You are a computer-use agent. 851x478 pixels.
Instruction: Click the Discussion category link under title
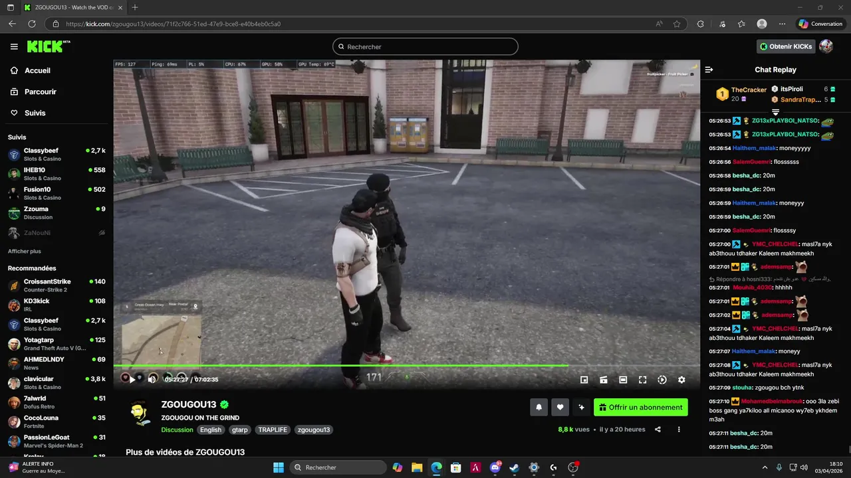point(177,430)
